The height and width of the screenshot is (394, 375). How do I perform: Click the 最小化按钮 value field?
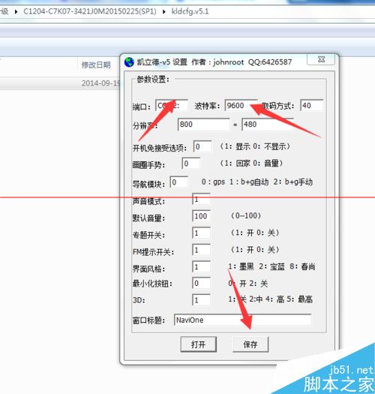pyautogui.click(x=201, y=283)
